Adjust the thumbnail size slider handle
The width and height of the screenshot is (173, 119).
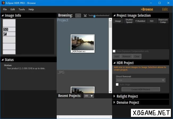click(94, 16)
